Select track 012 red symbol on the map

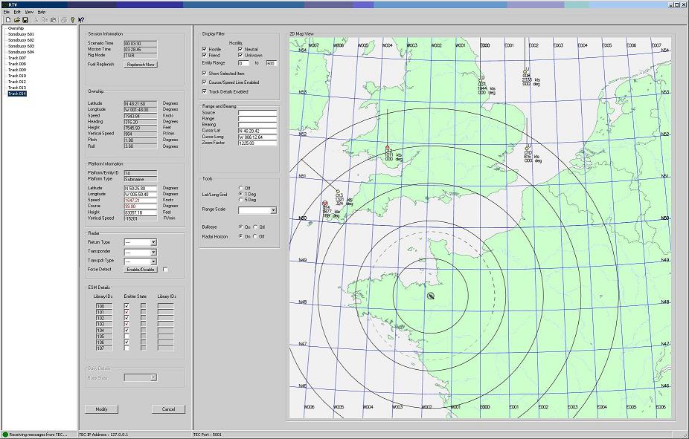pos(387,148)
